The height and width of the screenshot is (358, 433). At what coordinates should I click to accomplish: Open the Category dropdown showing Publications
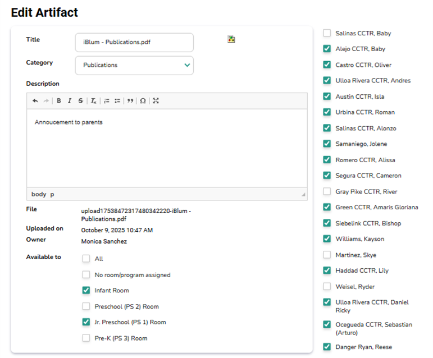pos(134,65)
